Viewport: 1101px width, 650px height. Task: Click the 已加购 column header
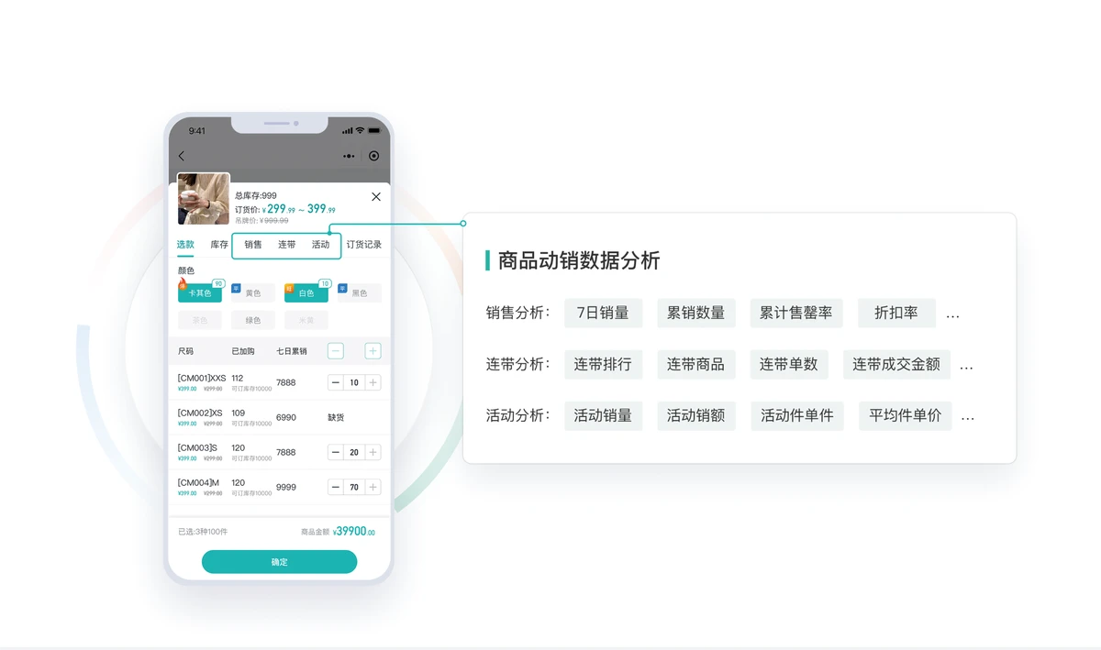pyautogui.click(x=244, y=351)
